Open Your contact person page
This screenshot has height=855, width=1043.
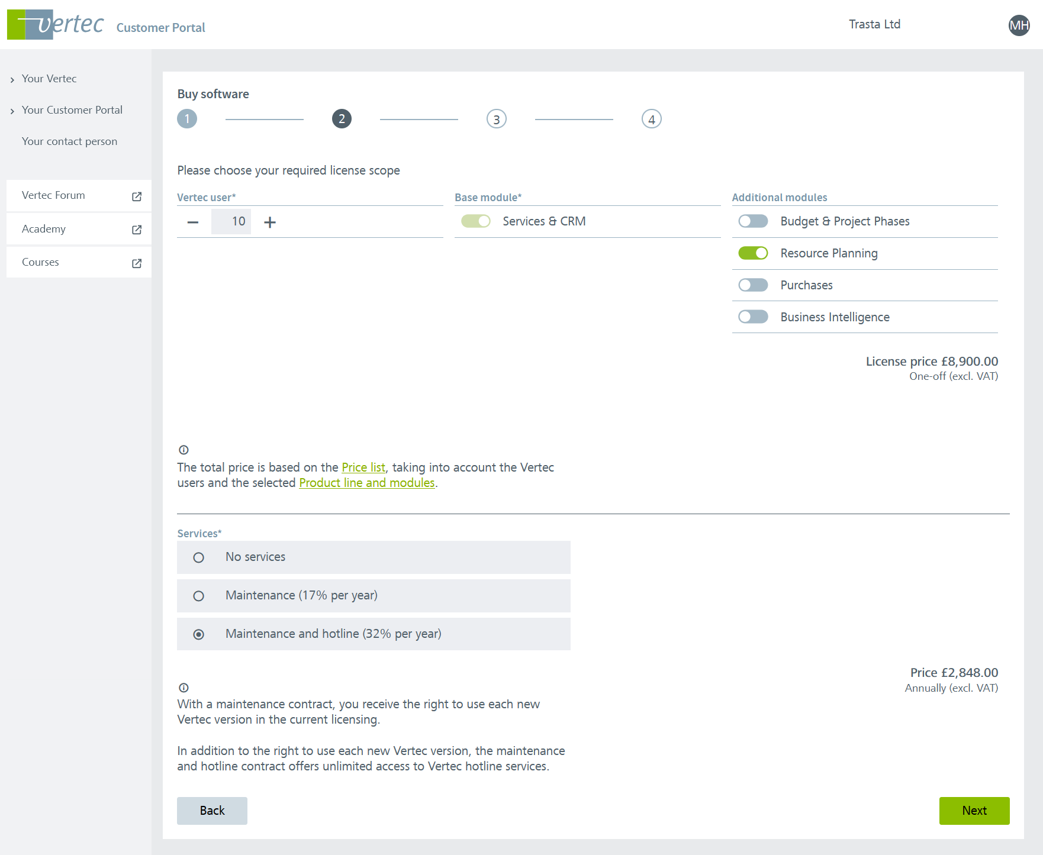pos(69,141)
